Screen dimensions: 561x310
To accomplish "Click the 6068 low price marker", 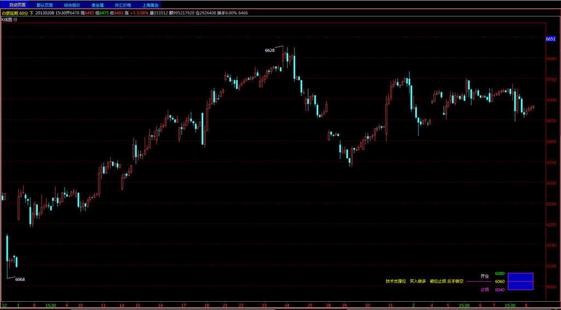I will [20, 279].
